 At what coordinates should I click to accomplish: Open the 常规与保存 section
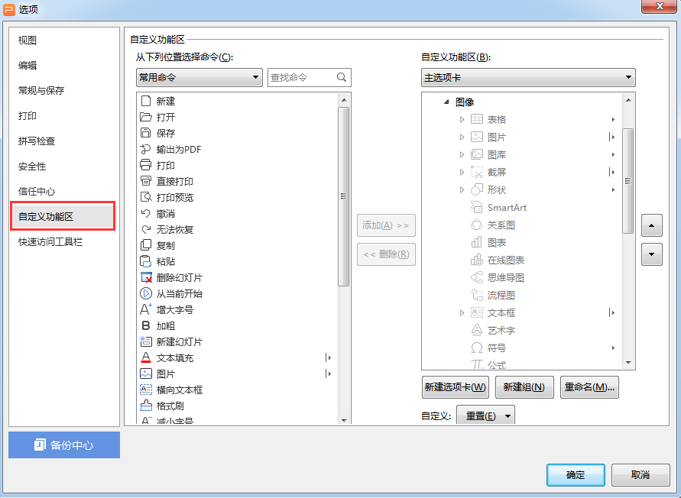click(41, 90)
